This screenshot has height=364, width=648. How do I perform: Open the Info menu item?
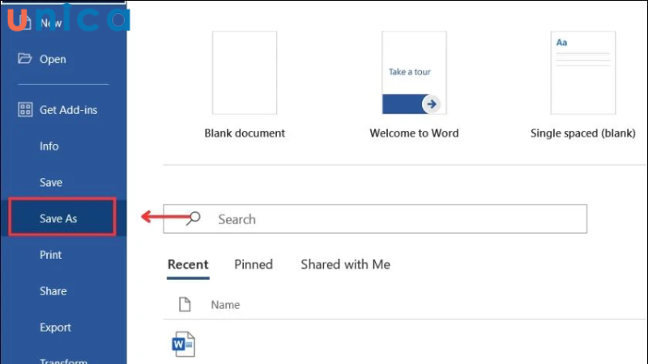(x=49, y=146)
